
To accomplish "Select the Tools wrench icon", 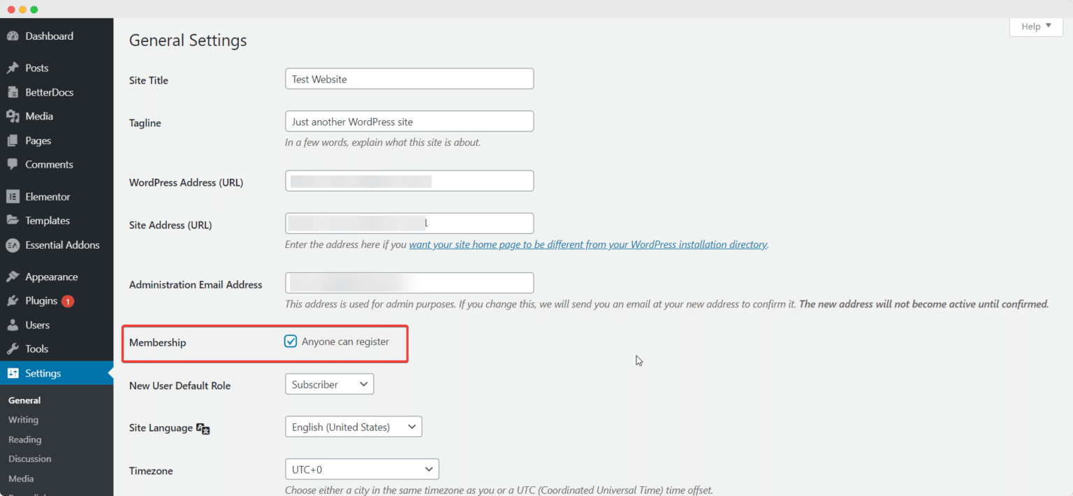I will tap(14, 348).
